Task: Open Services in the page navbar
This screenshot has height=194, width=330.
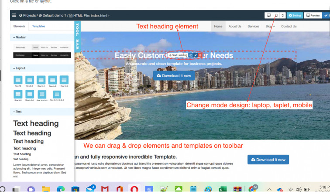Action: click(253, 26)
